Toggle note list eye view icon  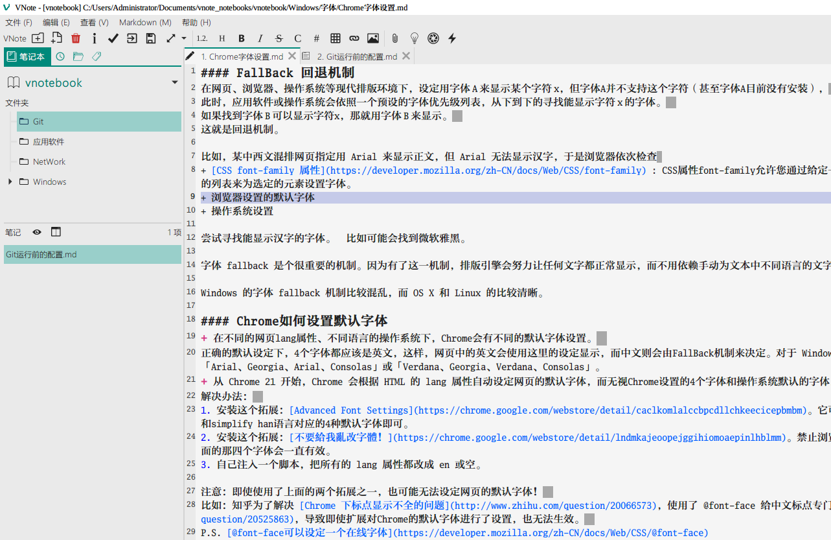37,232
